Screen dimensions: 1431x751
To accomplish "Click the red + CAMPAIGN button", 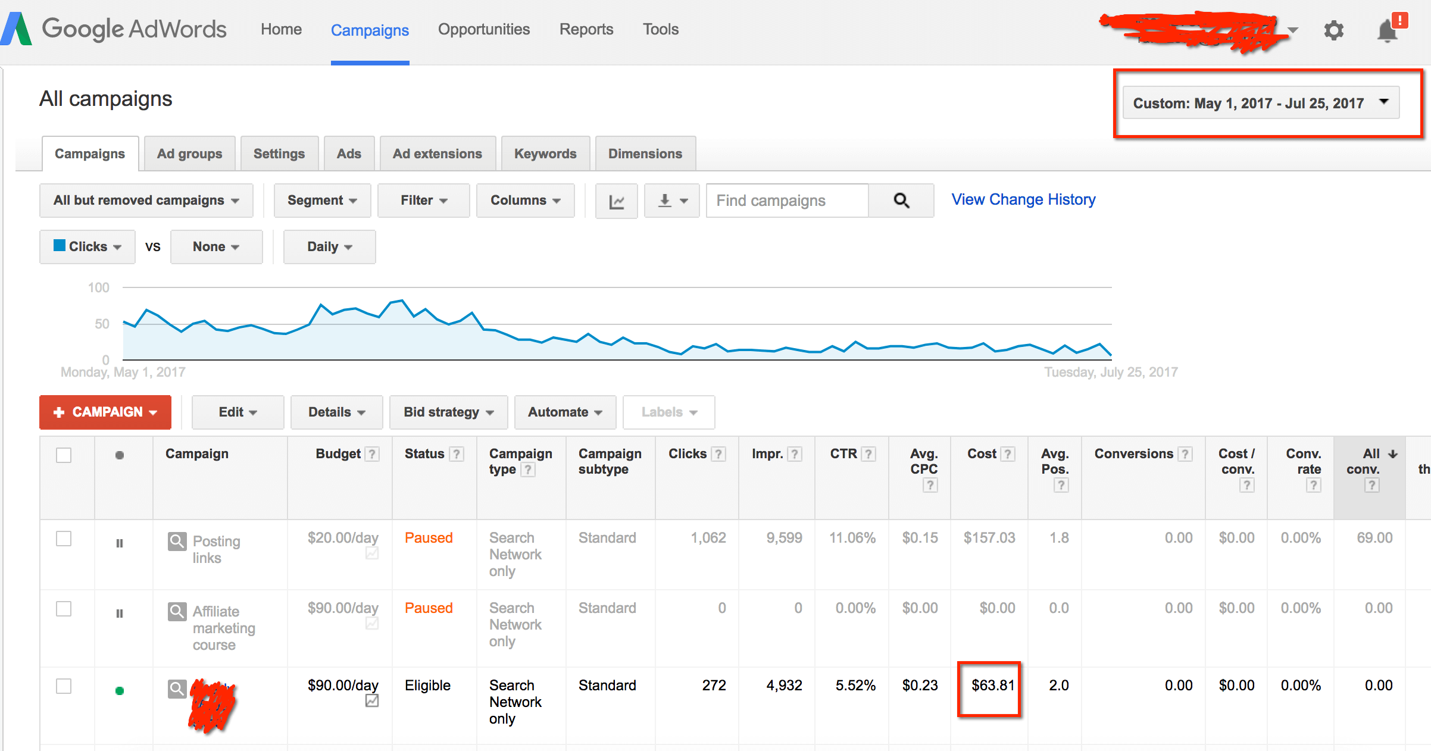I will point(105,412).
